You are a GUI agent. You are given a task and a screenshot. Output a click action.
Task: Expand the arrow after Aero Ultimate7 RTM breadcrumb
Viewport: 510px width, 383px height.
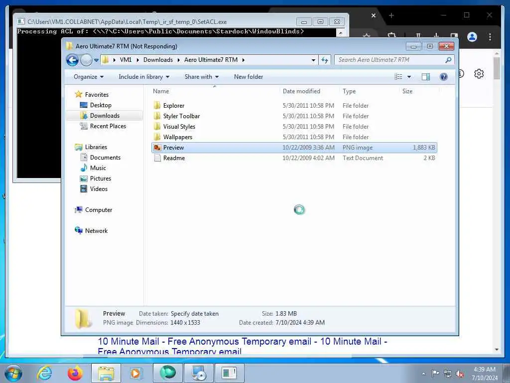tap(243, 60)
